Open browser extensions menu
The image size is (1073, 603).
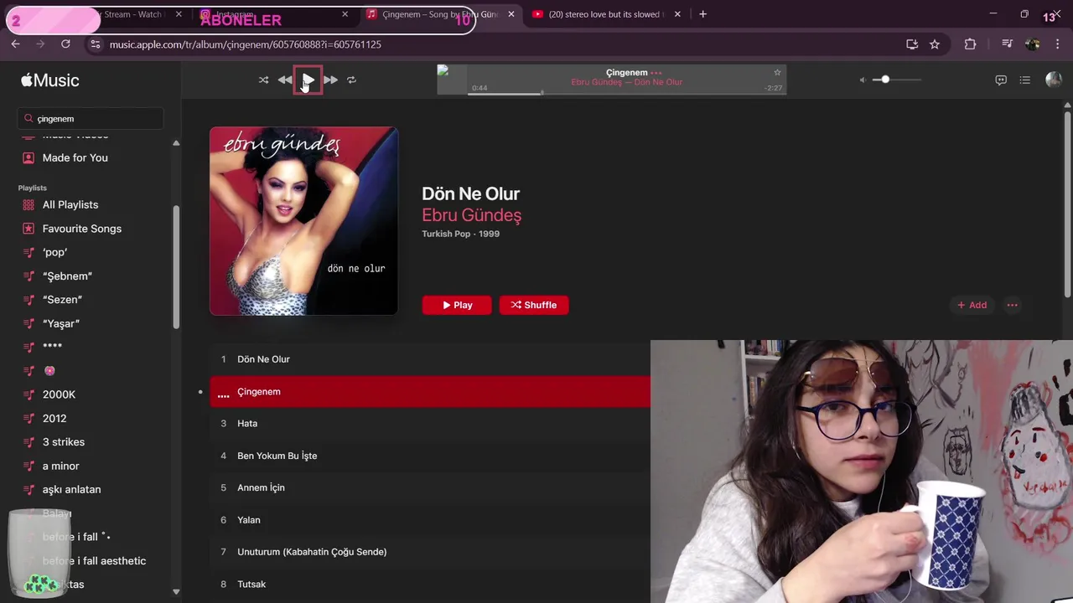[x=970, y=44]
